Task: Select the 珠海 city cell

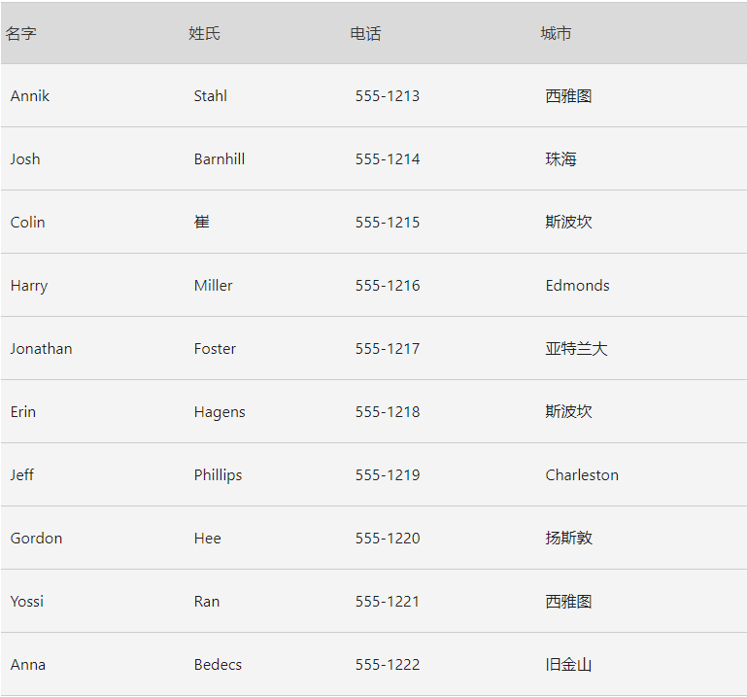Action: tap(560, 159)
